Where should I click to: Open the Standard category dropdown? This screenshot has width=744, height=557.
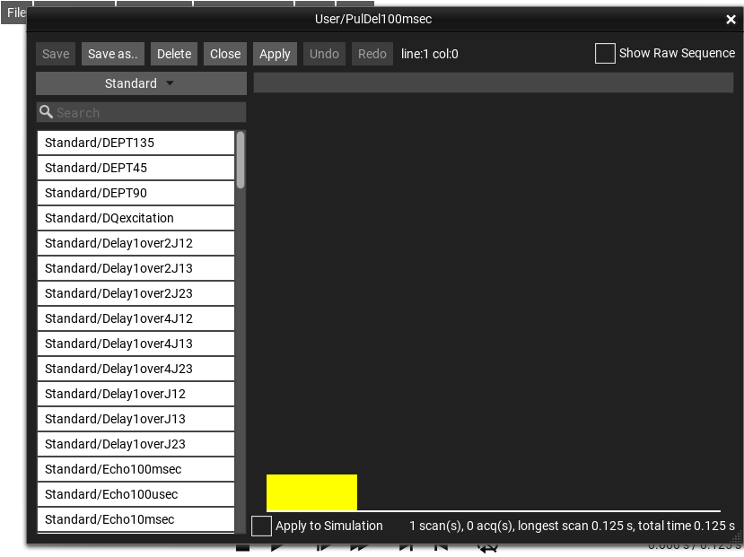141,83
